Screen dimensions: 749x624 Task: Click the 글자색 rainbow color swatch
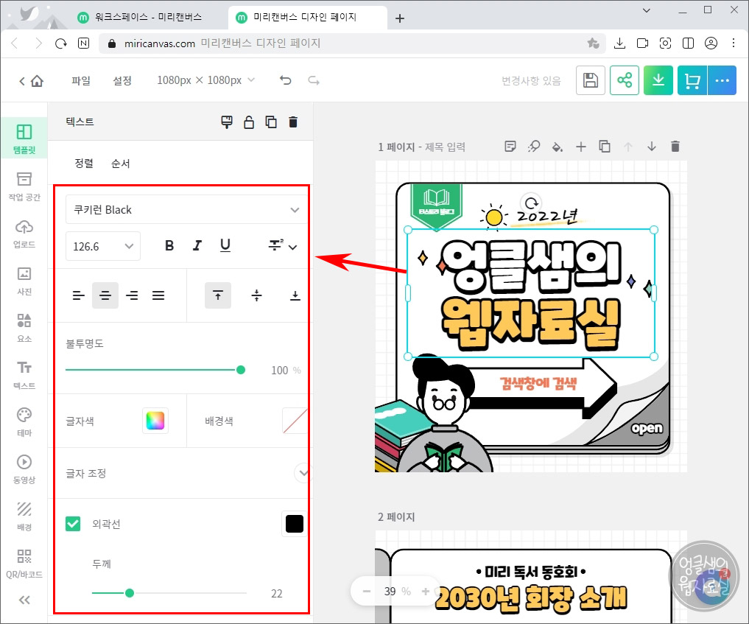point(155,421)
